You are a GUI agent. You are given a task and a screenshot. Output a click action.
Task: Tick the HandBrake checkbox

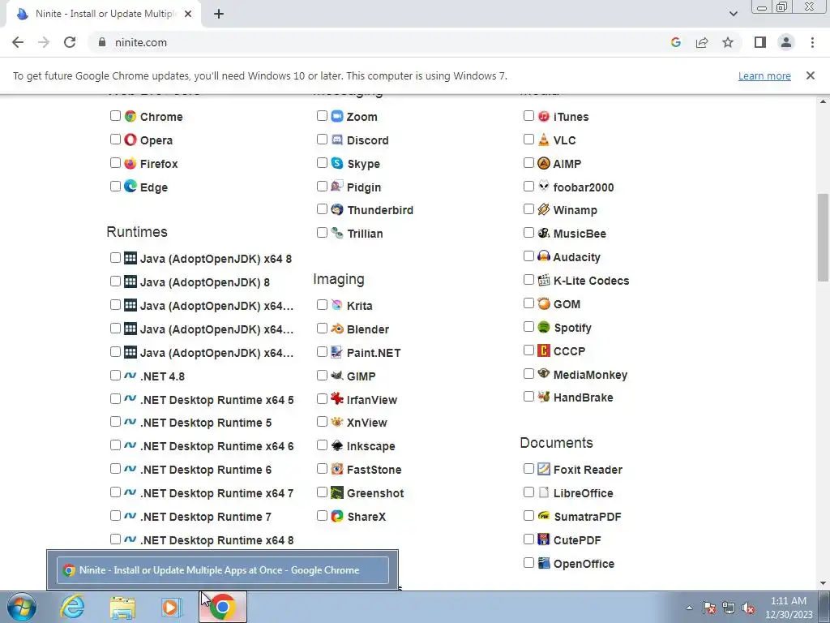point(528,397)
